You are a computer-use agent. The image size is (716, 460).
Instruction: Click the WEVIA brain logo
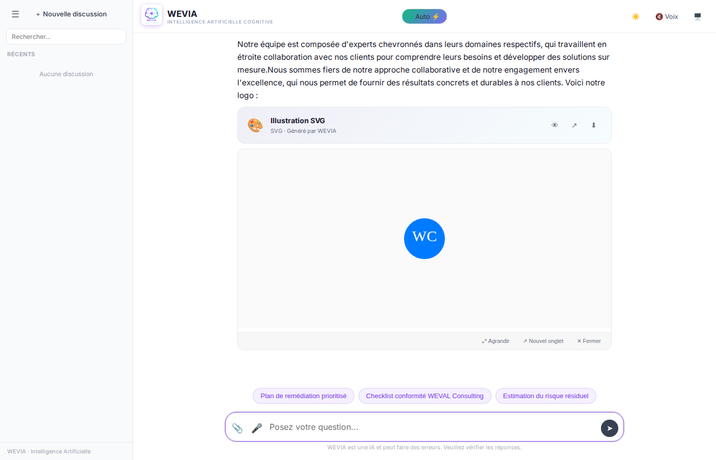151,15
